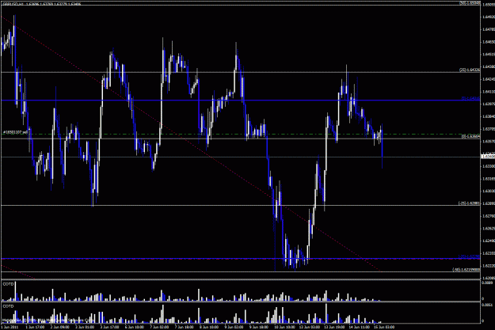495x330 pixels.
Task: Click the 13 Jun 19:00 time axis label
Action: tap(334, 327)
